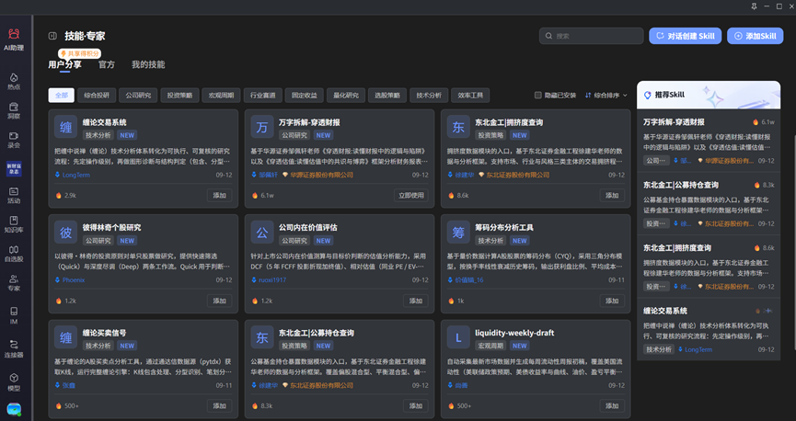Click 立即使用 on 万字拆解-穿透财报 card

pyautogui.click(x=410, y=195)
